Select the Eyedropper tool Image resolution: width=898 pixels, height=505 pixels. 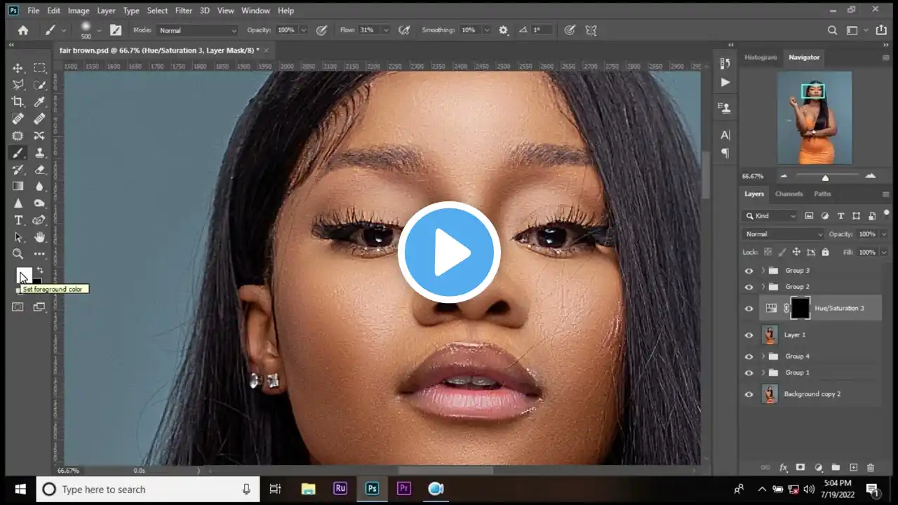click(39, 102)
